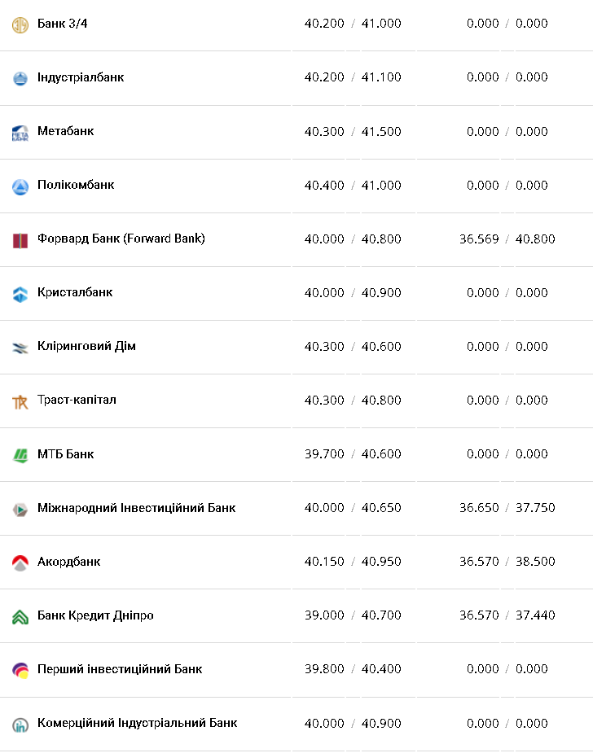Image resolution: width=593 pixels, height=753 pixels.
Task: Click the Метабанк logo icon
Action: [x=20, y=133]
